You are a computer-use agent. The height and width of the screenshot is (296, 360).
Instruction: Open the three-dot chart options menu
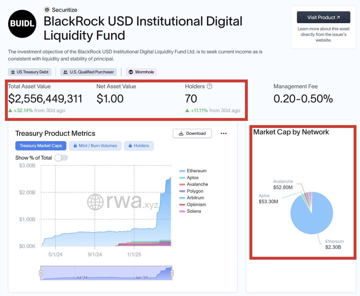tap(224, 133)
